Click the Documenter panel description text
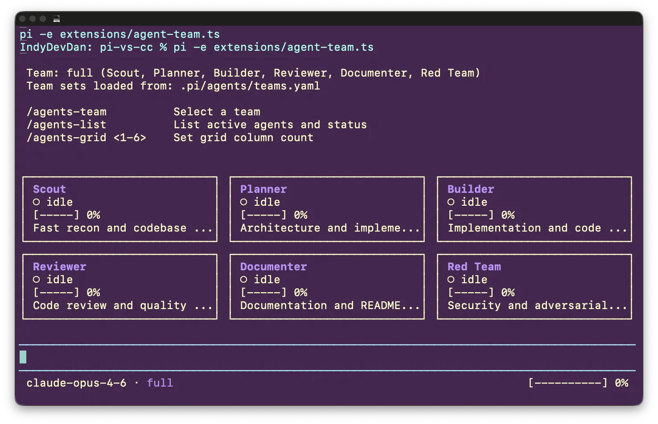This screenshot has width=658, height=424. click(x=330, y=305)
